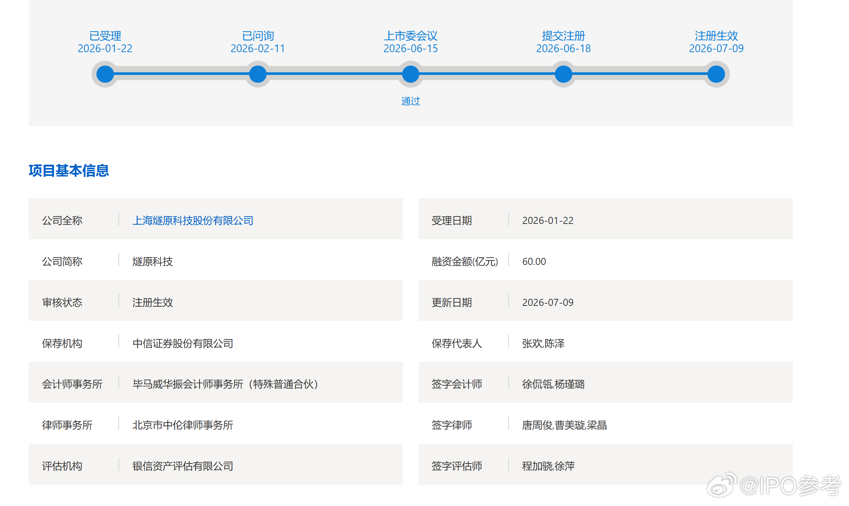849x506 pixels.
Task: Click the 中信证券股份有限公司 sponsor value
Action: coord(183,344)
